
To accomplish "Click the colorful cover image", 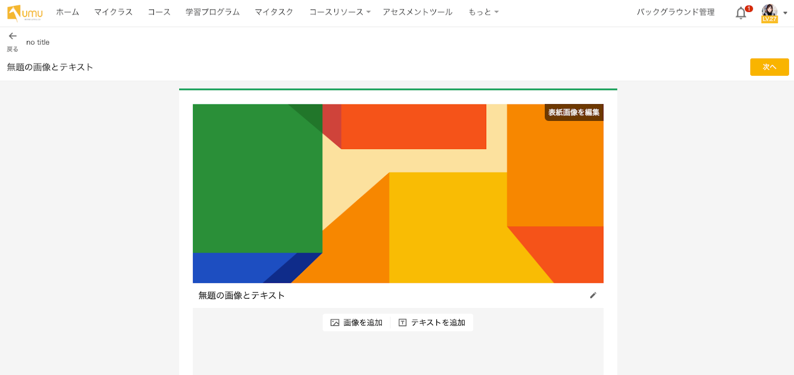I will pos(398,194).
